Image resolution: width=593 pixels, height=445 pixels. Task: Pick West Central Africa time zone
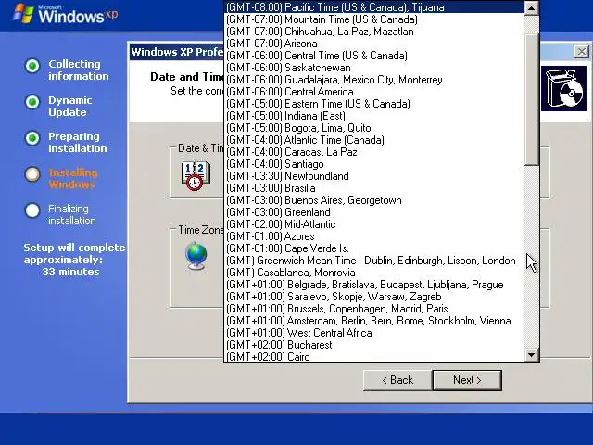[x=374, y=333]
